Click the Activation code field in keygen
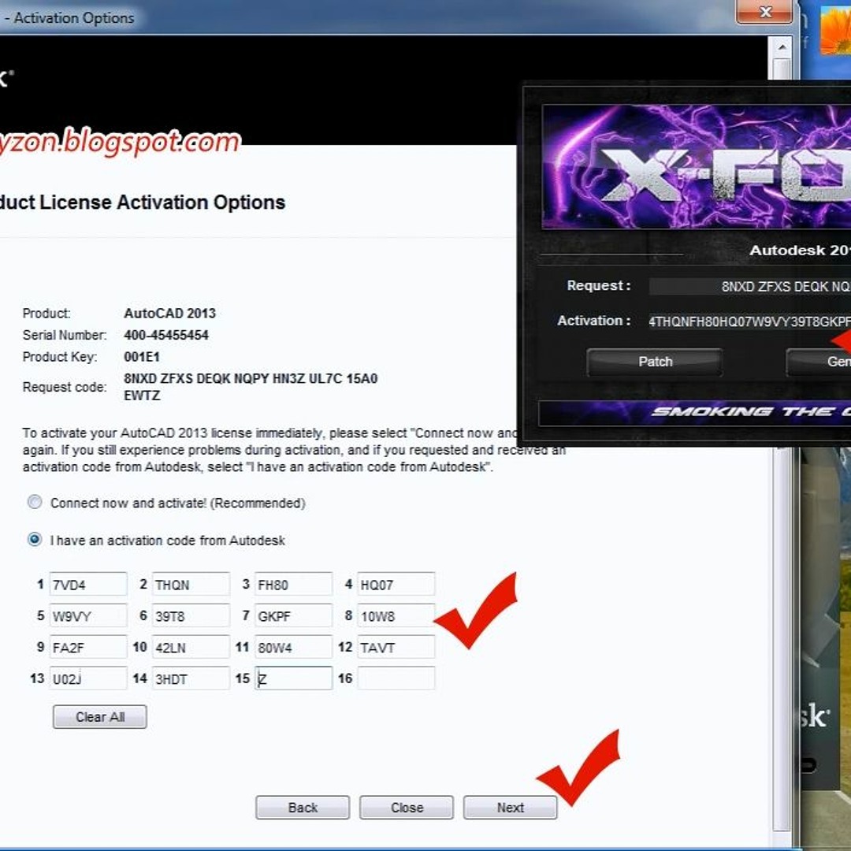 (x=749, y=321)
